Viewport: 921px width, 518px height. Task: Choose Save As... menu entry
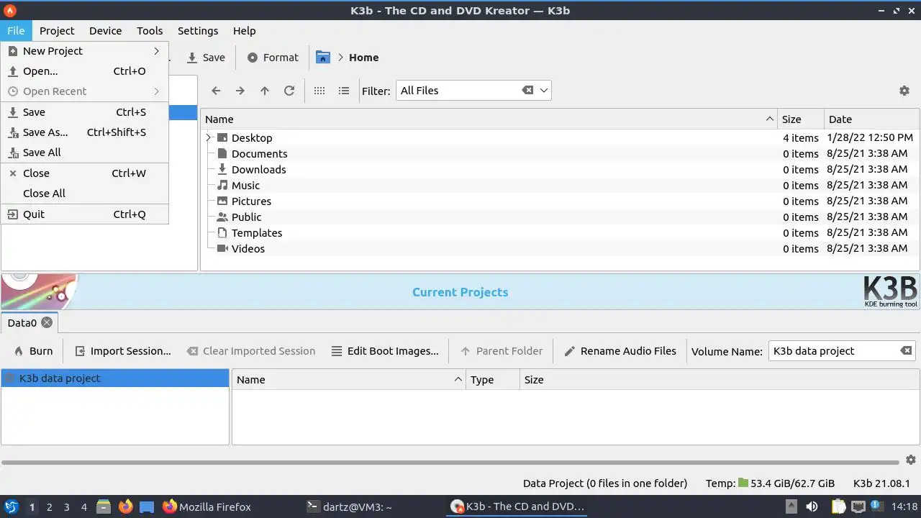tap(85, 132)
